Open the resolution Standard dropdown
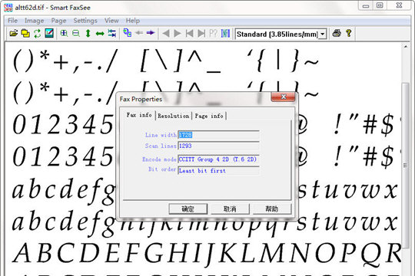The image size is (415, 276). (x=322, y=34)
